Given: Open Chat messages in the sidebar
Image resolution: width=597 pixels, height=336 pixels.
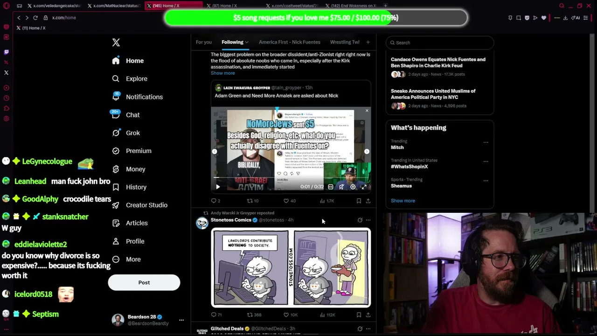Looking at the screenshot, I should click(x=126, y=115).
